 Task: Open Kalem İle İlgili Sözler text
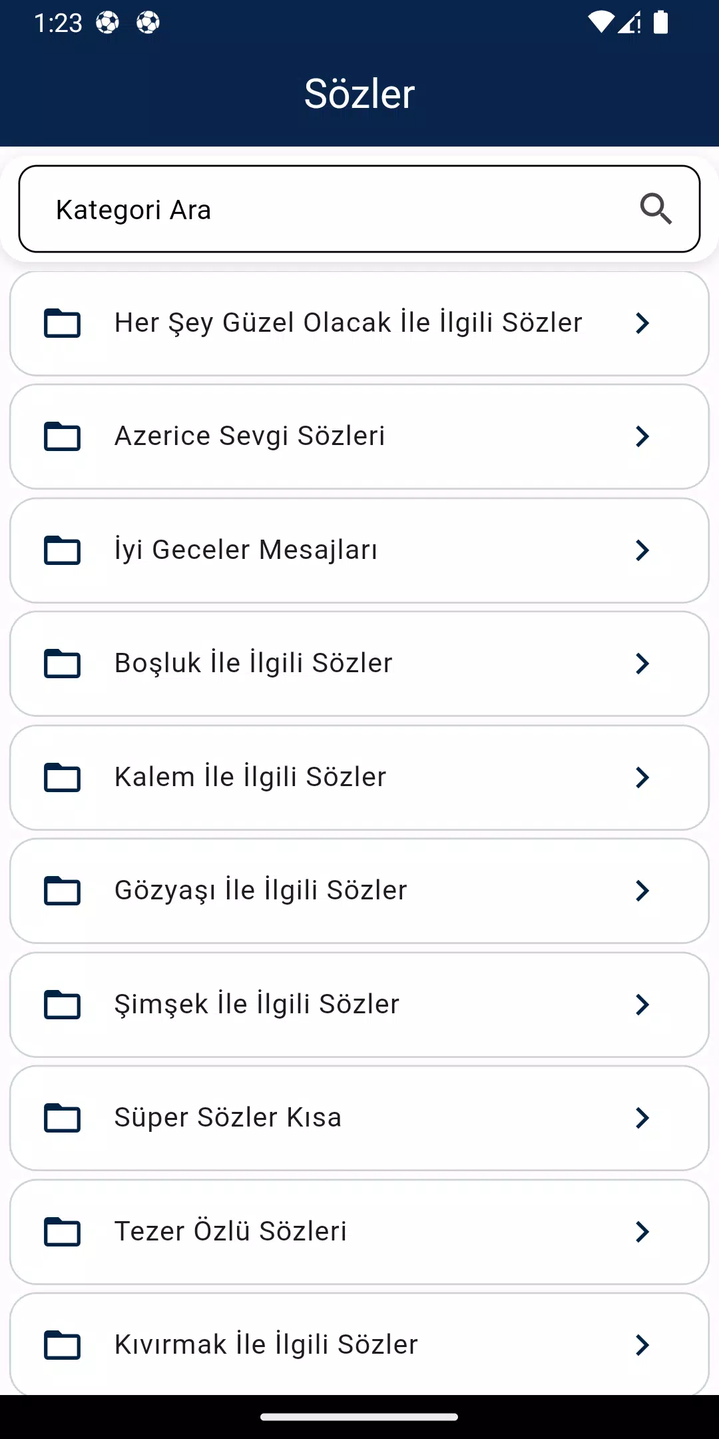[250, 777]
